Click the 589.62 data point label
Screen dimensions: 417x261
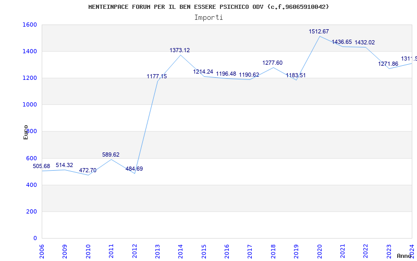tap(111, 155)
